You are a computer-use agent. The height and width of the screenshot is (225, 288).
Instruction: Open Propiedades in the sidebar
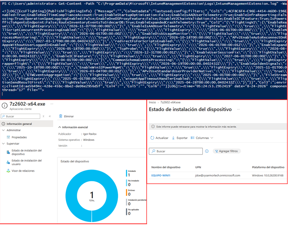[x=19, y=137]
